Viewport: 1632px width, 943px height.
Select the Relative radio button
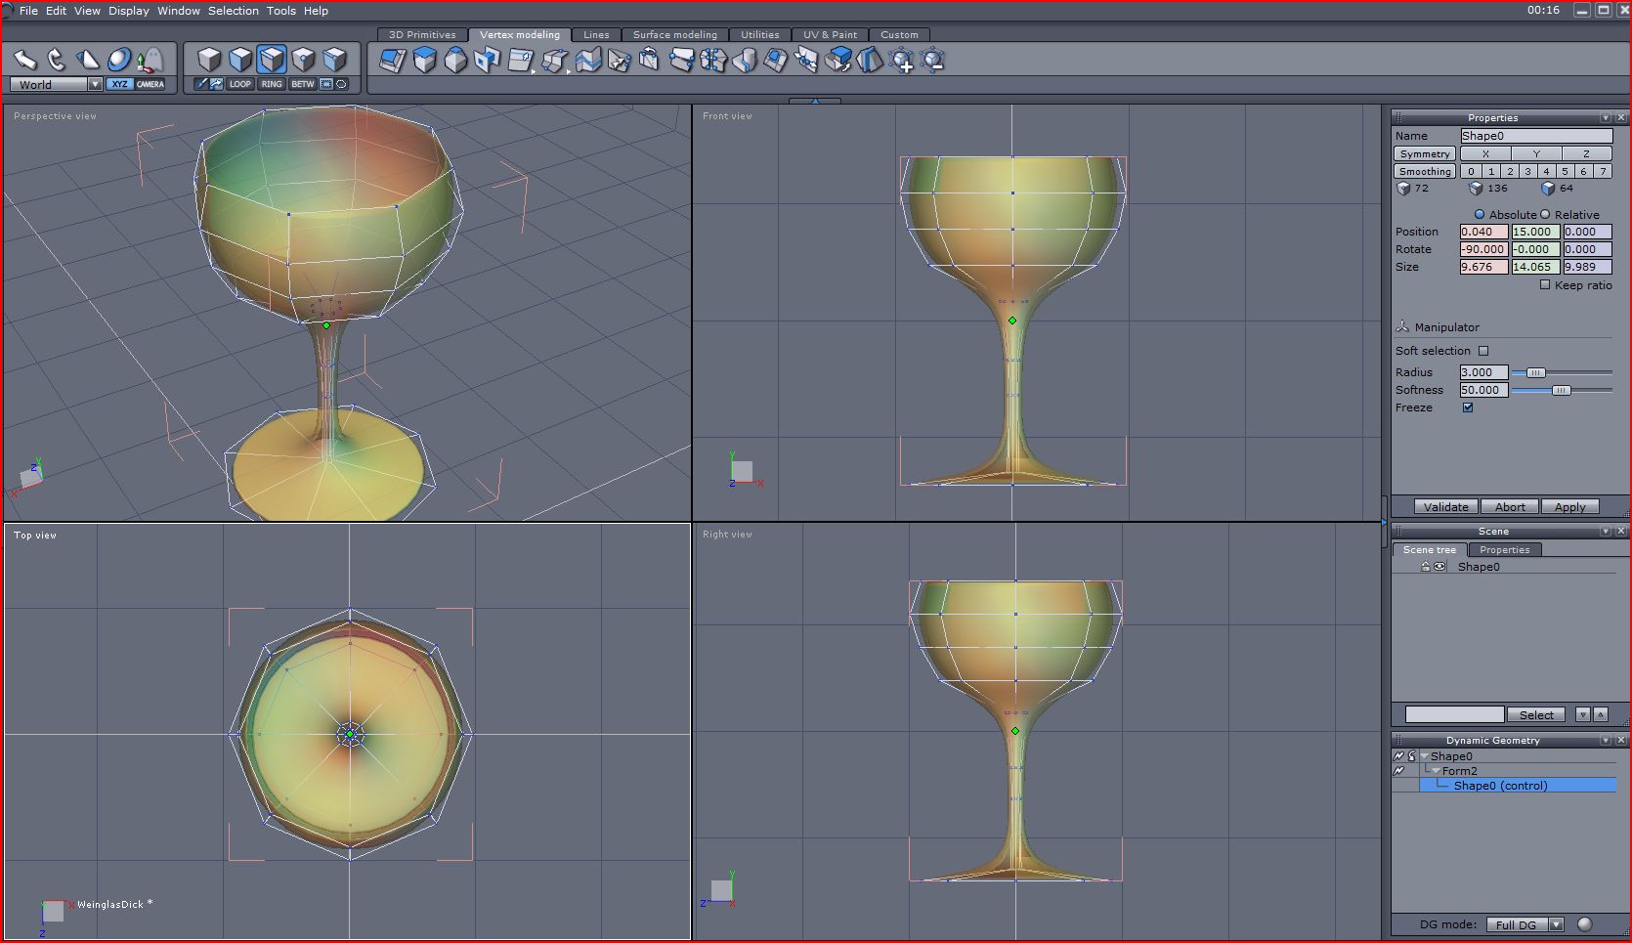1545,215
